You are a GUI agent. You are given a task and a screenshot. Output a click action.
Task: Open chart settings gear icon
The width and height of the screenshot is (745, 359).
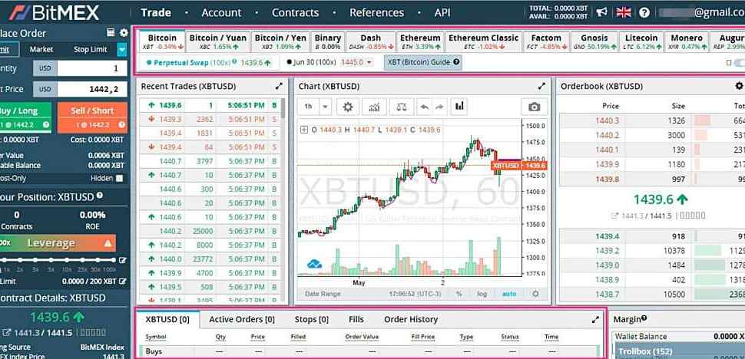click(x=348, y=107)
